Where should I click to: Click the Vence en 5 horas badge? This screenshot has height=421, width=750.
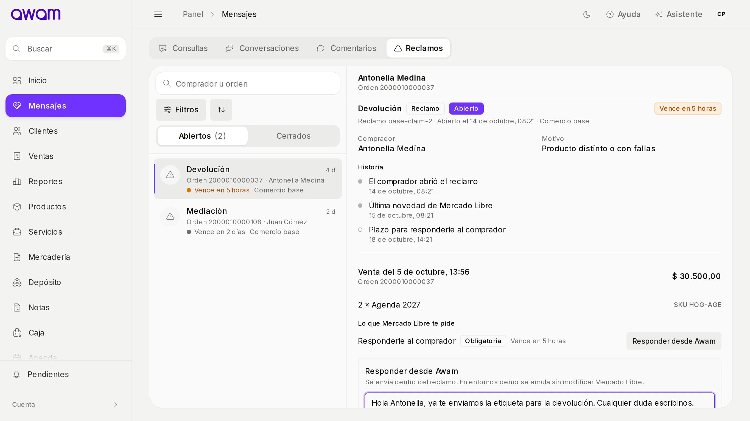[688, 109]
